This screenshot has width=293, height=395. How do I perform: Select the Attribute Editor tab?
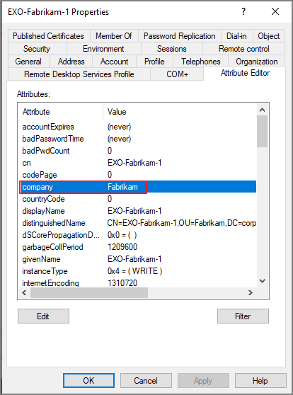245,73
